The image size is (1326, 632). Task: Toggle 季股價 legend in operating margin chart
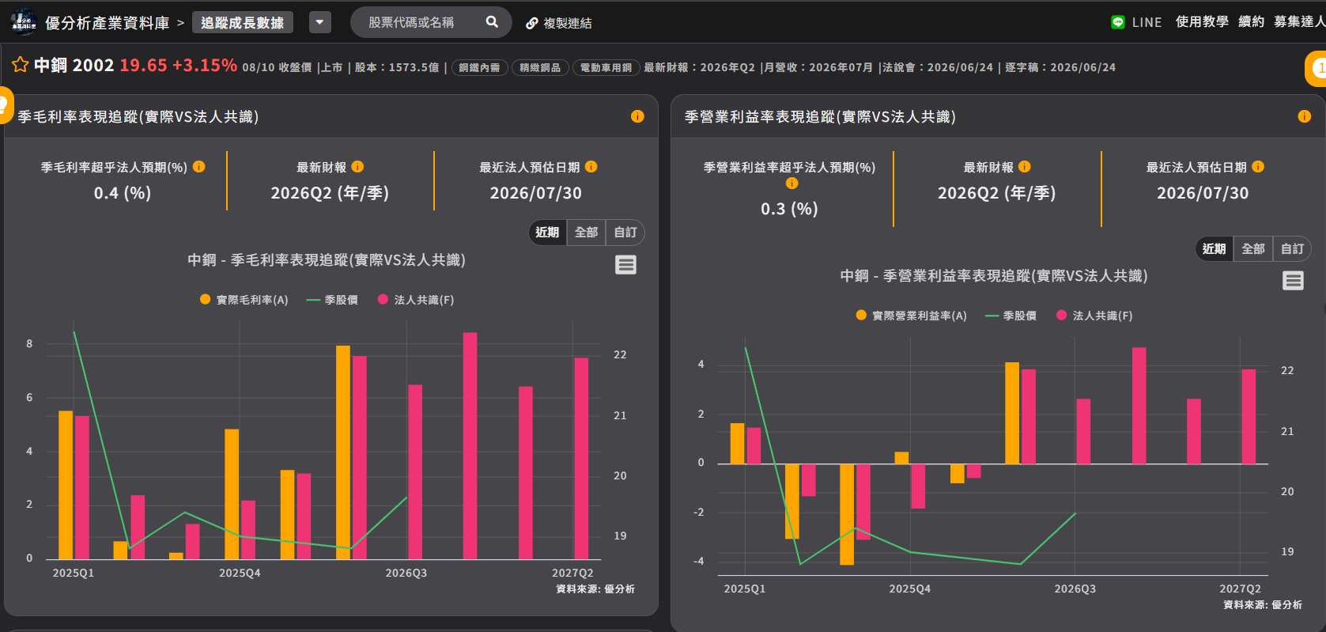(x=1011, y=316)
